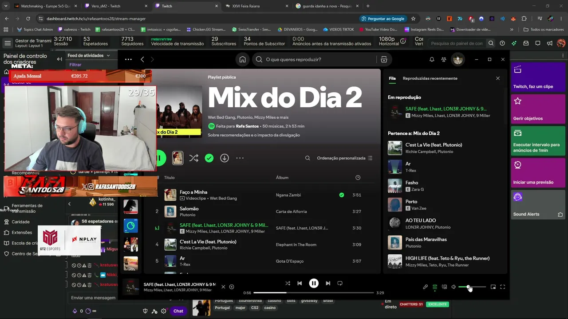
Task: Open chat settings gear icon
Action: point(164,311)
